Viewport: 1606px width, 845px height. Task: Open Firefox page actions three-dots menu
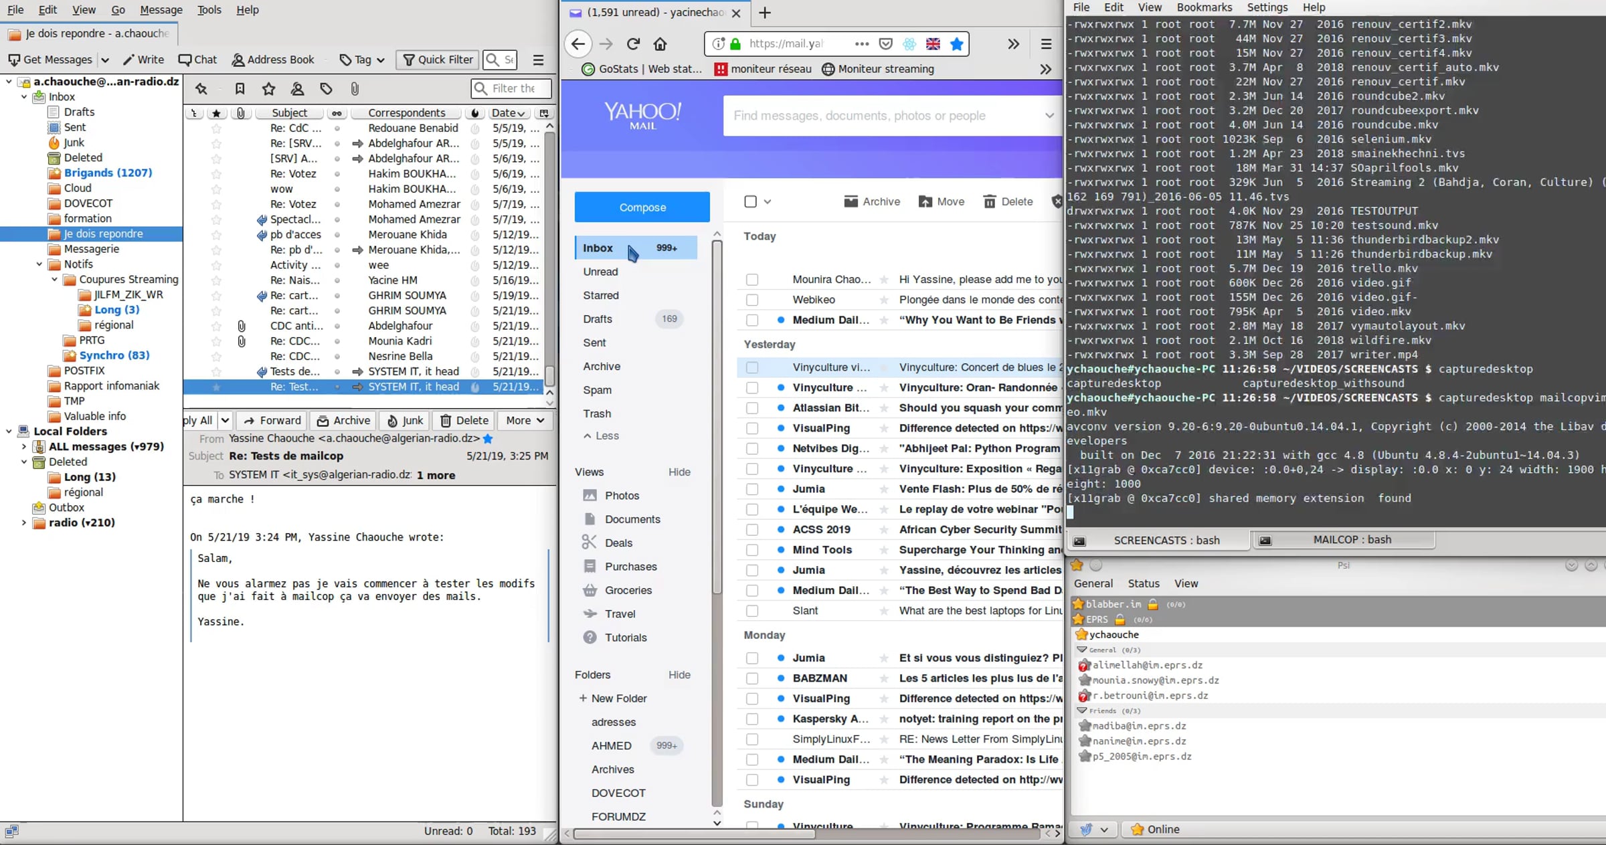pos(862,44)
